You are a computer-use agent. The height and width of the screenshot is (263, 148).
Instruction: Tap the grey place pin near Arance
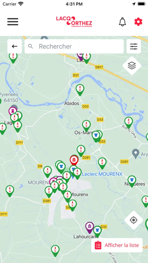click(x=136, y=153)
